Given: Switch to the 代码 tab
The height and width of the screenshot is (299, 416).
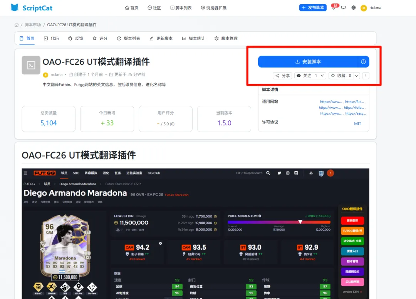Looking at the screenshot, I should pos(51,38).
